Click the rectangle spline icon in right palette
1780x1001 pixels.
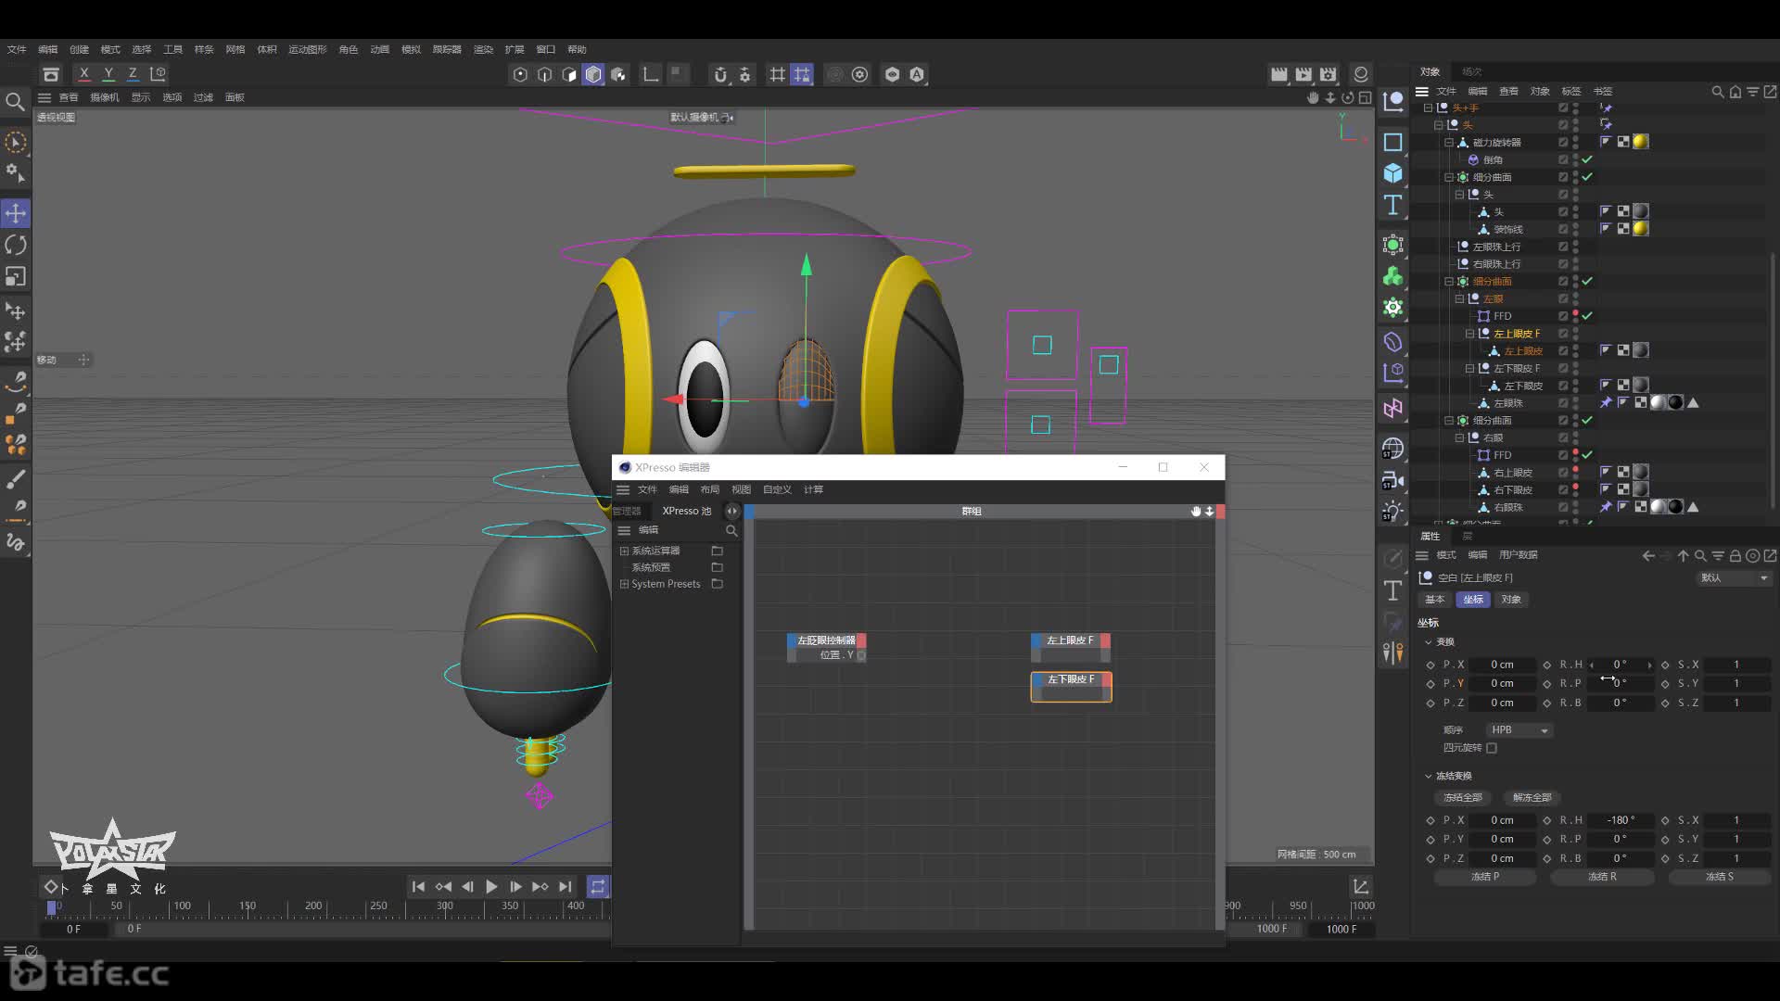point(1392,142)
